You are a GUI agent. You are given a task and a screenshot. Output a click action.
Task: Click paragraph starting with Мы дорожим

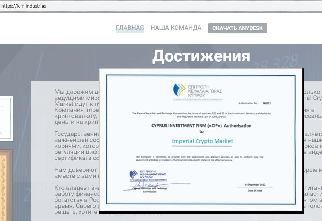click(77, 107)
